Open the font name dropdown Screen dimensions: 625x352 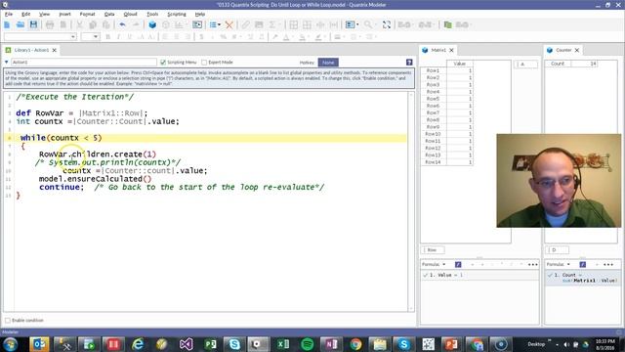click(73, 37)
